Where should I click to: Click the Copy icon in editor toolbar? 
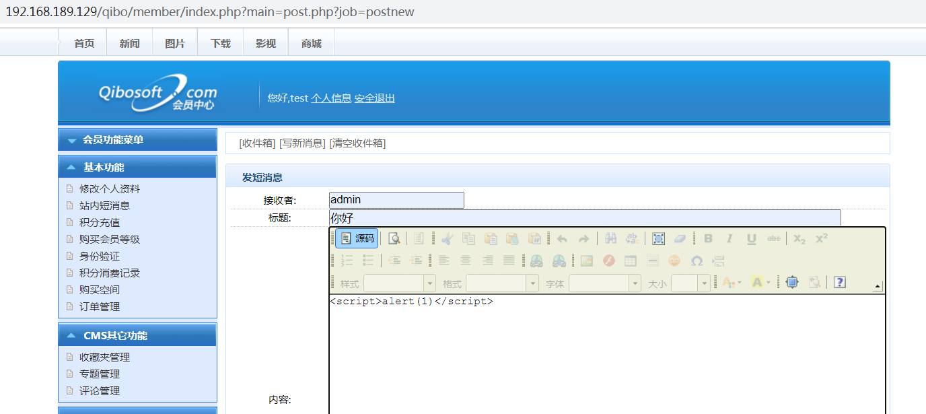pyautogui.click(x=468, y=238)
